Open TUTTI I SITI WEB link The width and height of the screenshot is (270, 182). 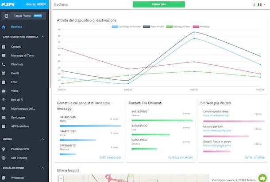point(255,157)
